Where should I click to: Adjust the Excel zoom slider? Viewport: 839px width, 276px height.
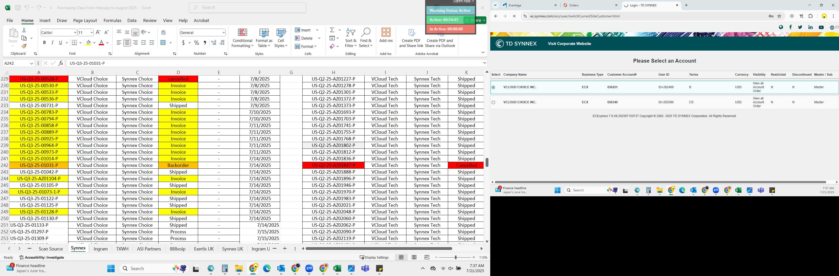point(455,257)
